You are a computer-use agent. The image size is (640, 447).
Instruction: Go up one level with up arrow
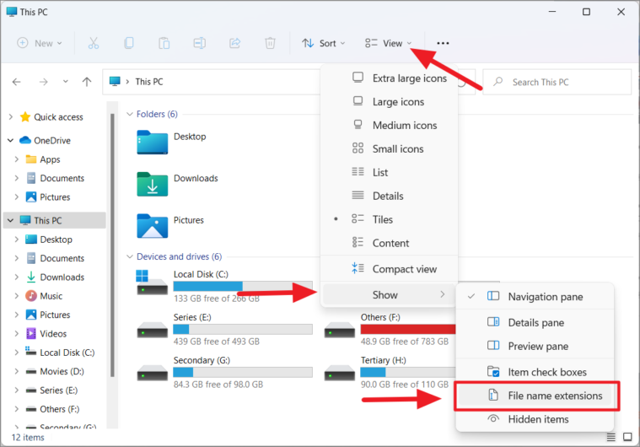(x=87, y=82)
